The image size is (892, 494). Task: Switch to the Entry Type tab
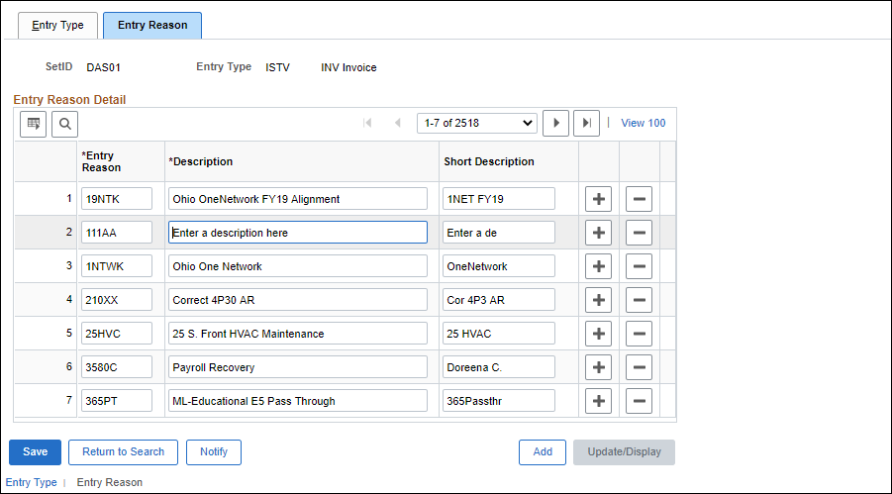click(58, 26)
